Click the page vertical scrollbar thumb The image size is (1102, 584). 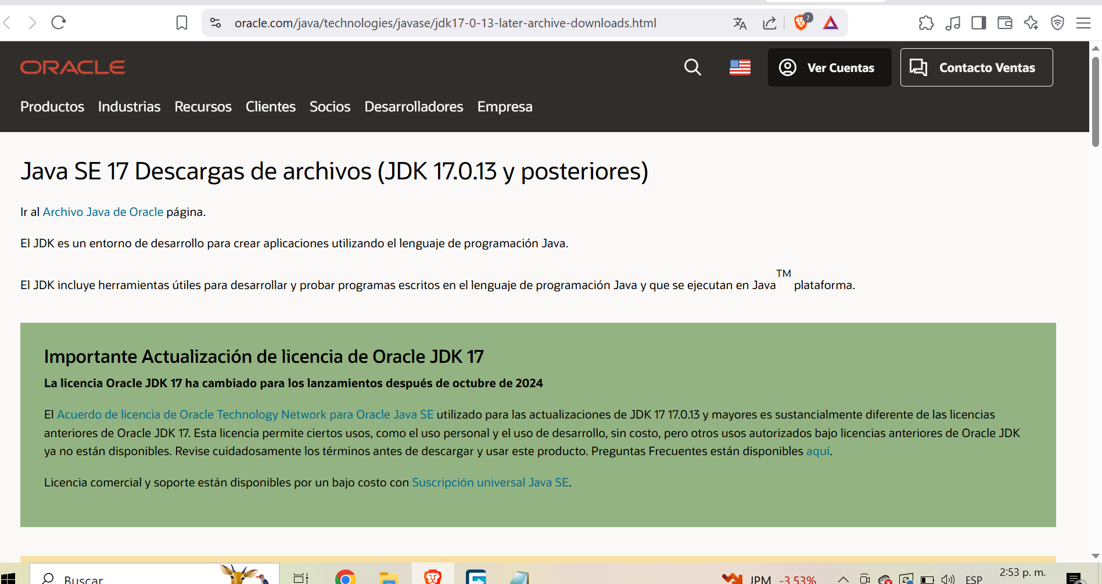(x=1096, y=102)
